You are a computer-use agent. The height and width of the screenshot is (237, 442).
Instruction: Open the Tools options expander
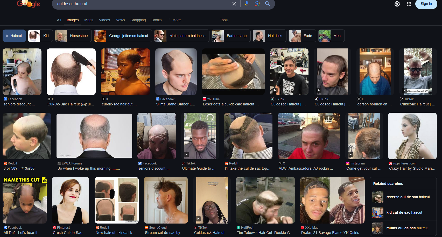pos(224,20)
